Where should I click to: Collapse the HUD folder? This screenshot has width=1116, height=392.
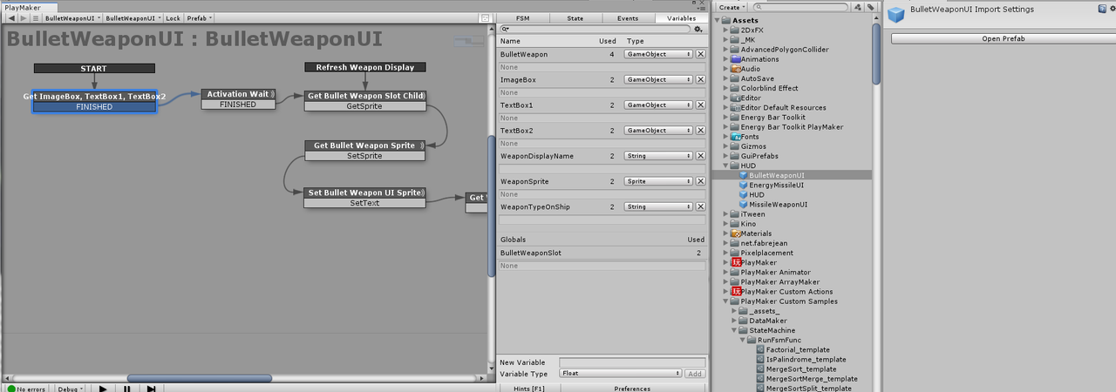[725, 166]
